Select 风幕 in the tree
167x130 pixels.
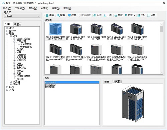click(x=19, y=52)
